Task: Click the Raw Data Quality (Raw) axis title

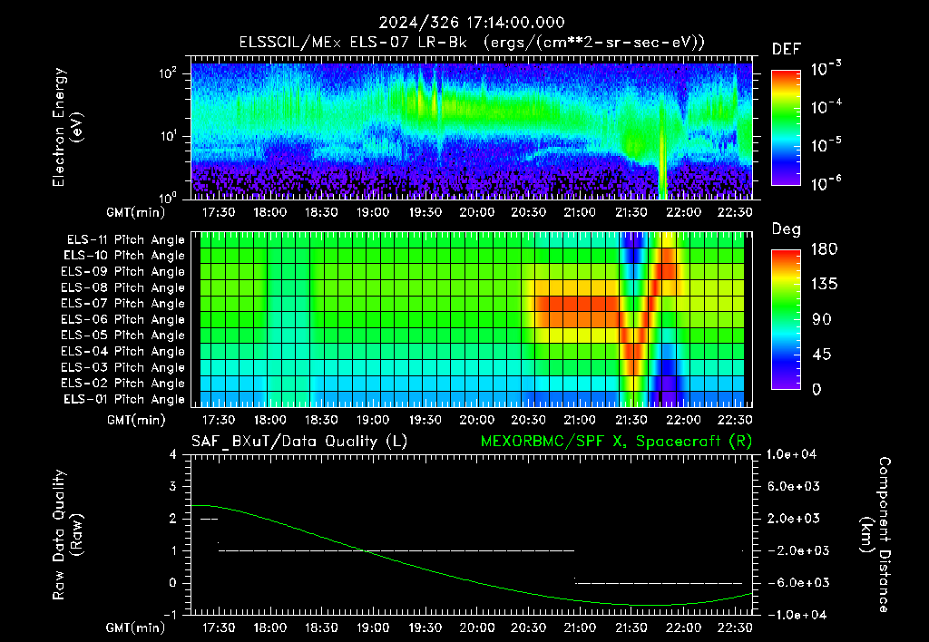Action: (x=67, y=535)
